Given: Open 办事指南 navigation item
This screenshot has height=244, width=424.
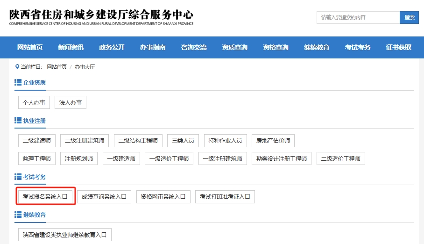Looking at the screenshot, I should coord(153,47).
